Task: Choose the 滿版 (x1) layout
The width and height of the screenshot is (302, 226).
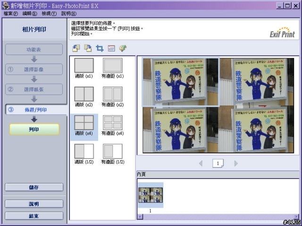Action: 84,68
